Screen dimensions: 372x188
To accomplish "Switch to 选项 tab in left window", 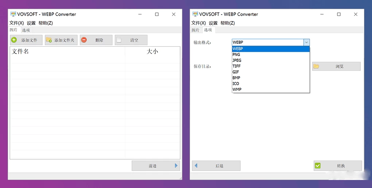I will pos(26,30).
